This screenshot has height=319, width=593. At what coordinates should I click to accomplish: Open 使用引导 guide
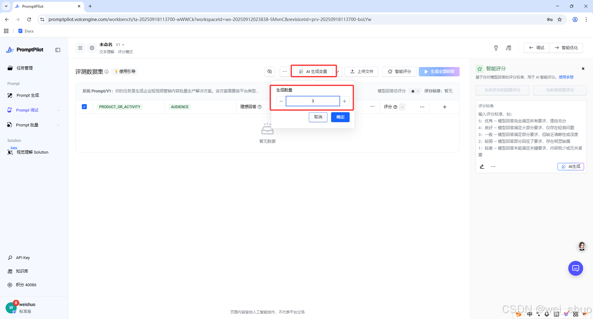coord(125,71)
